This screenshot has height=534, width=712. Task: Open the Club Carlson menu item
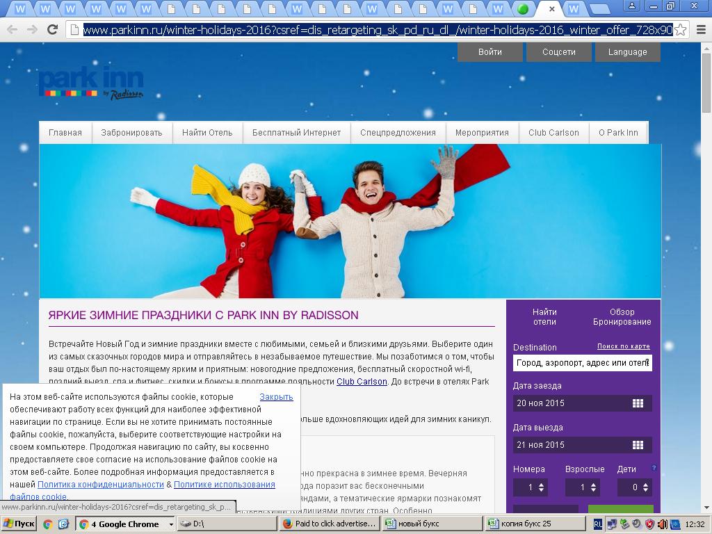pos(553,133)
